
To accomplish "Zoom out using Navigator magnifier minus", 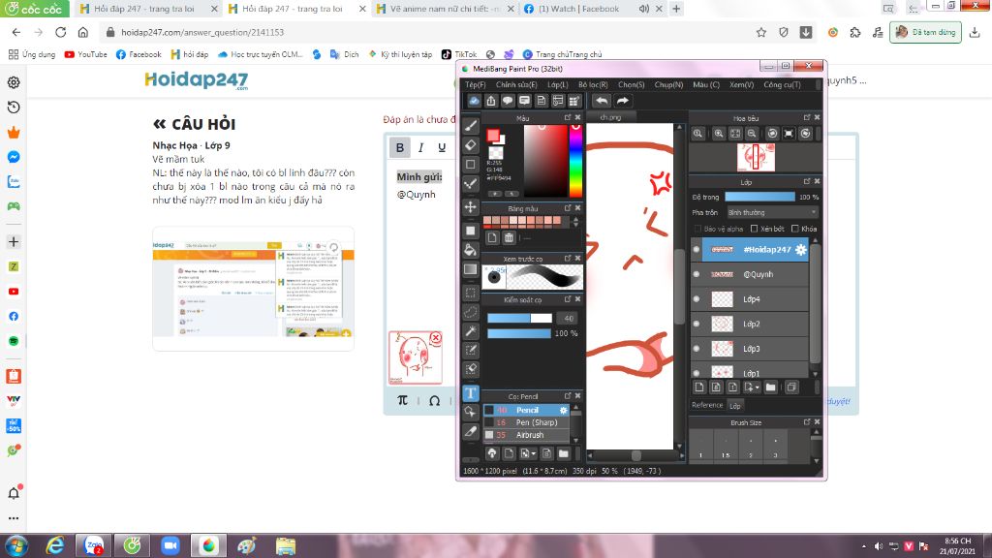I will point(752,134).
